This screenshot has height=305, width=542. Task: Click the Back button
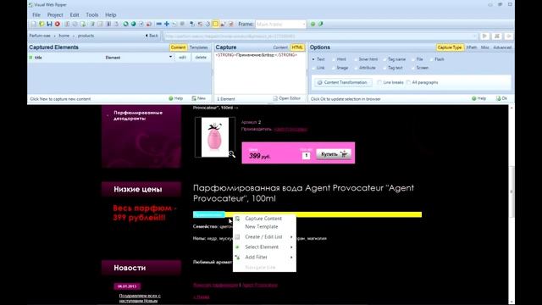click(x=152, y=36)
